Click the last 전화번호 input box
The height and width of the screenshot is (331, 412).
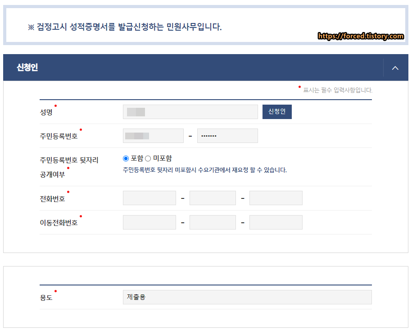pos(276,198)
